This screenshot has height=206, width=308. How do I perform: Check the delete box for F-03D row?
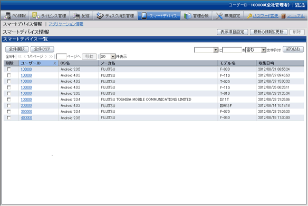point(8,69)
